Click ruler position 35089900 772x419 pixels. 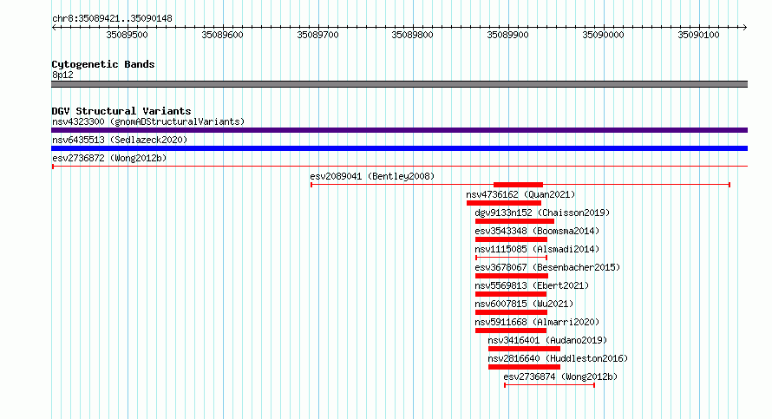tap(508, 35)
